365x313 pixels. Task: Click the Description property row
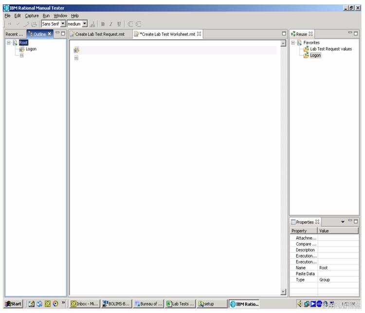pyautogui.click(x=324, y=250)
